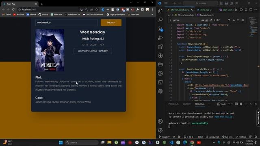Open the timeline history icon in editor toolbar

click(241, 10)
